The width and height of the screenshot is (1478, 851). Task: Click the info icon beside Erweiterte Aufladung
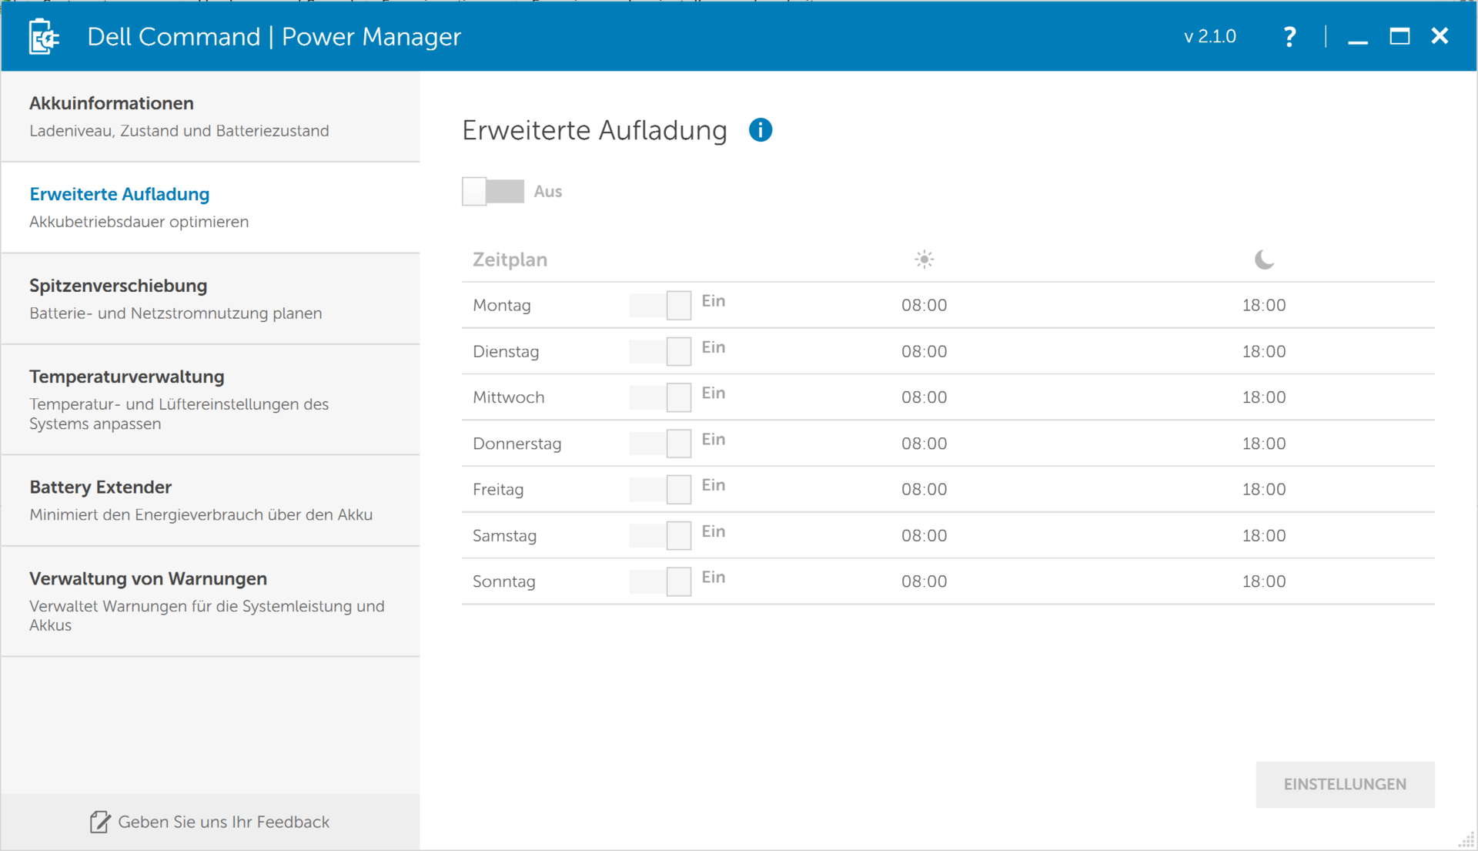(x=760, y=130)
